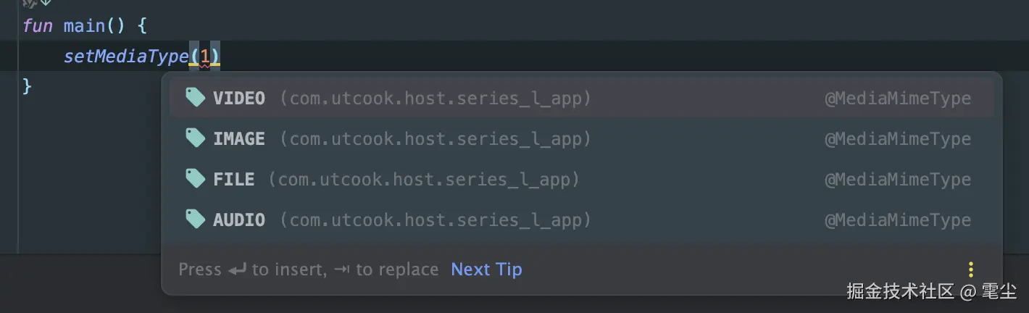Click the underlined argument 1 in code
Screen dimensions: 1029x313
[x=204, y=57]
